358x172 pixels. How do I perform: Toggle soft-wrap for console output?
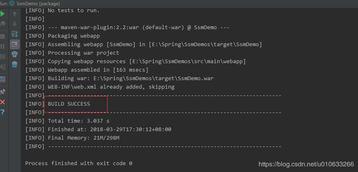[15, 34]
